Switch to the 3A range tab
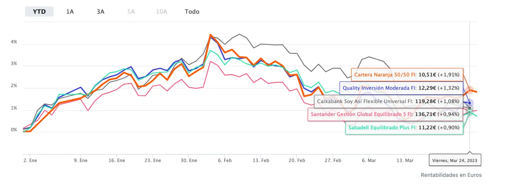Image resolution: width=506 pixels, height=186 pixels. (x=100, y=11)
